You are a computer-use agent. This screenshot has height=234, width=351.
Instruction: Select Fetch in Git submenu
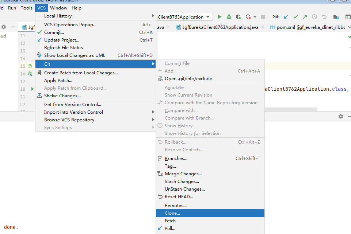[x=210, y=221]
